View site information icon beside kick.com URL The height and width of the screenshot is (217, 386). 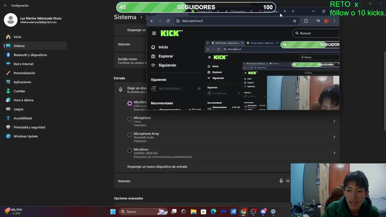pos(178,21)
